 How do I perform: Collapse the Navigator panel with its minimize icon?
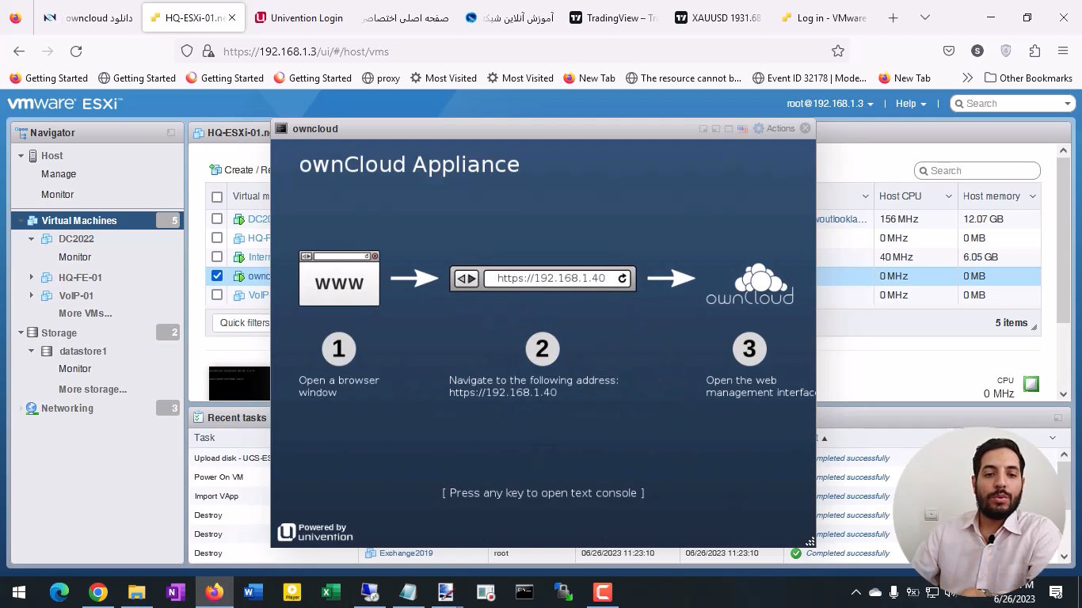click(171, 133)
